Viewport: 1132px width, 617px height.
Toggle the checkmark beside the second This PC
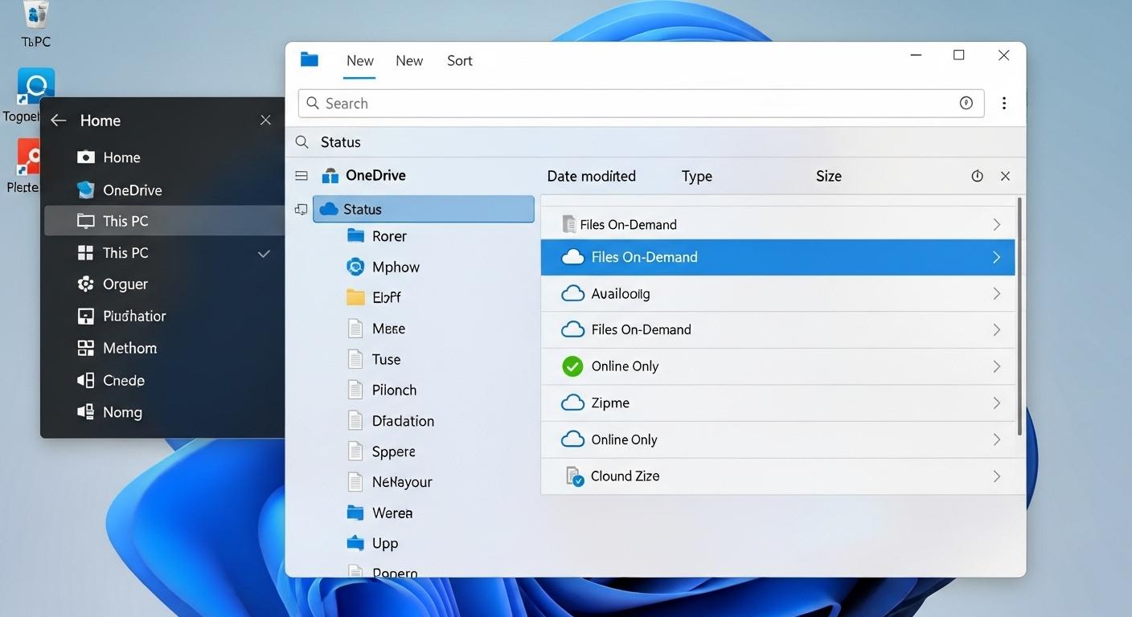[x=264, y=252]
